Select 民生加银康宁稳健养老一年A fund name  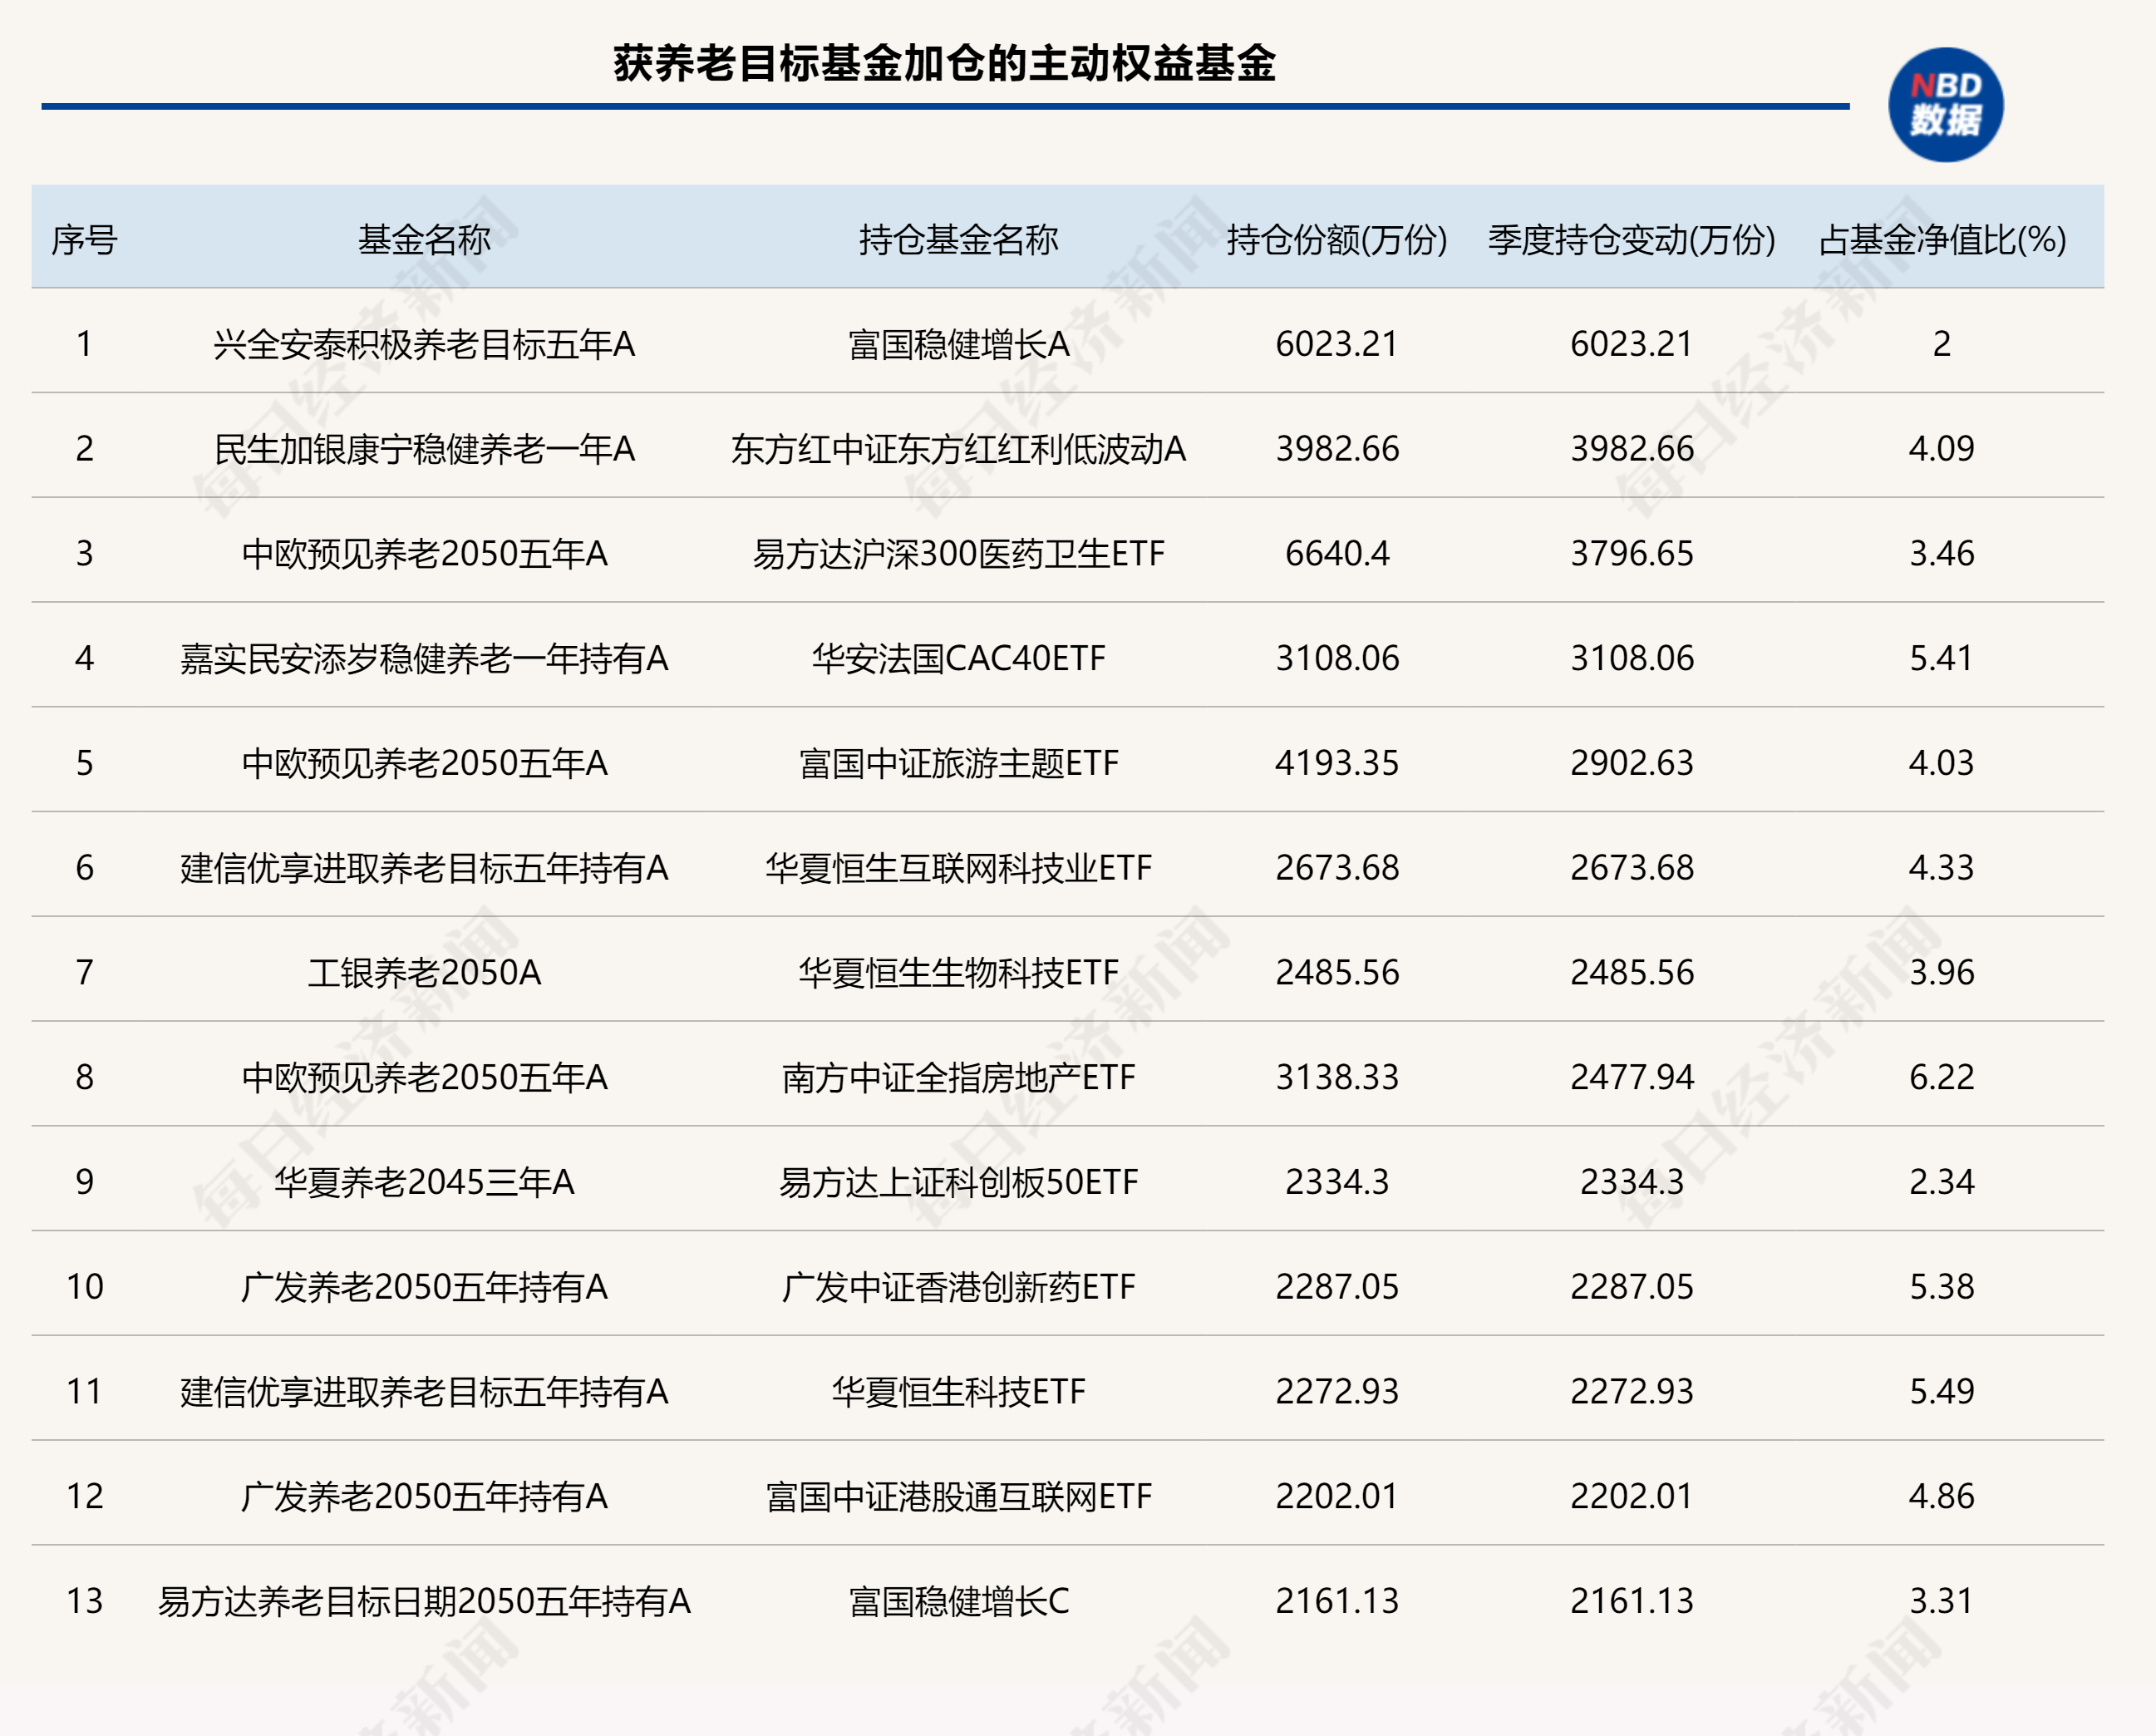pyautogui.click(x=424, y=449)
